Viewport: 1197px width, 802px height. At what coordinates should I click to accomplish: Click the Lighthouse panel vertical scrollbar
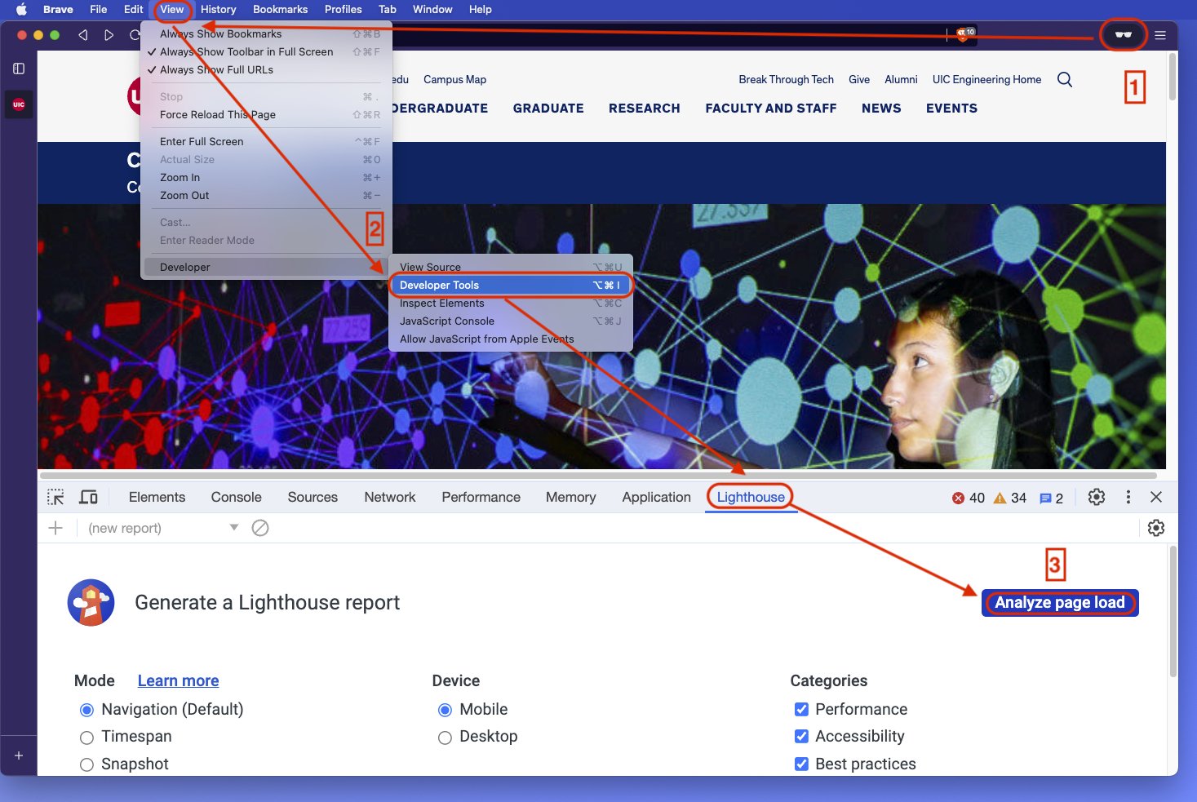tap(1173, 612)
